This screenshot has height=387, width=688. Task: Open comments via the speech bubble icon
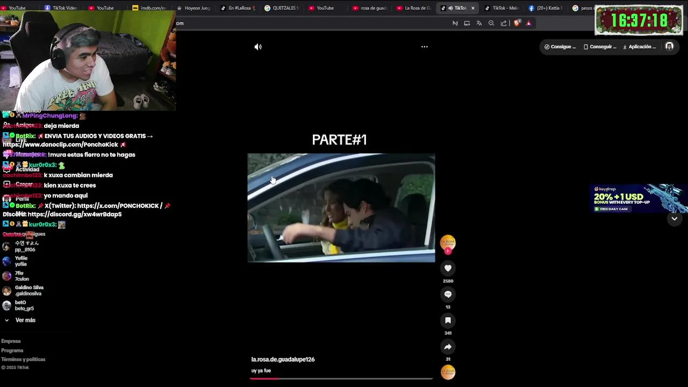click(x=448, y=294)
